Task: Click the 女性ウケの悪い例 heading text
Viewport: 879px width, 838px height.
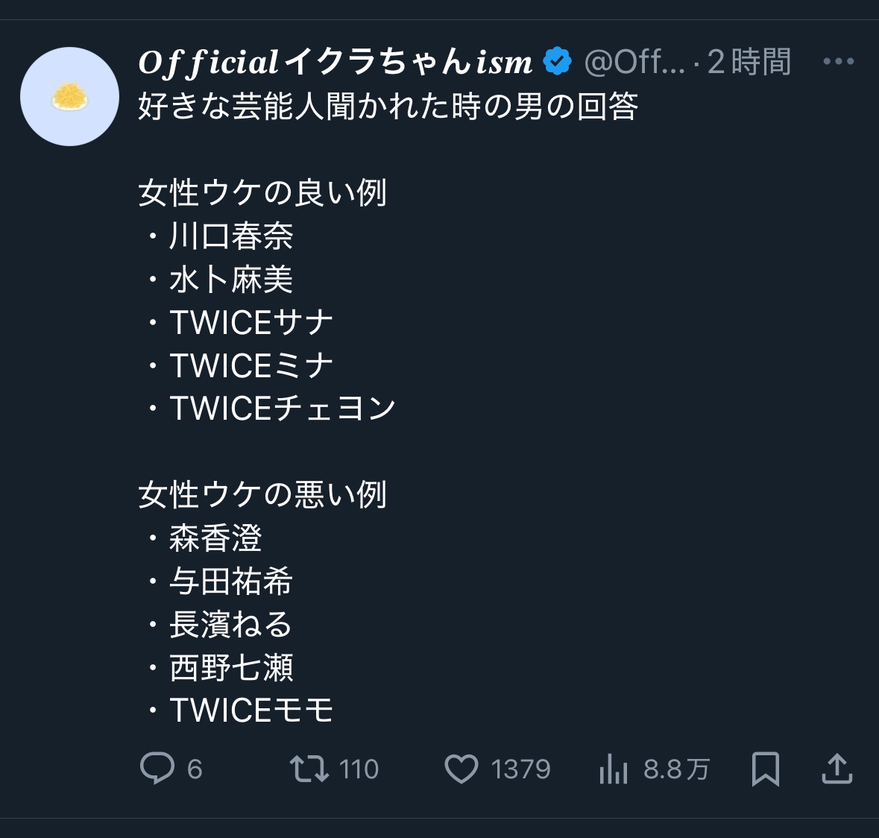Action: point(262,494)
